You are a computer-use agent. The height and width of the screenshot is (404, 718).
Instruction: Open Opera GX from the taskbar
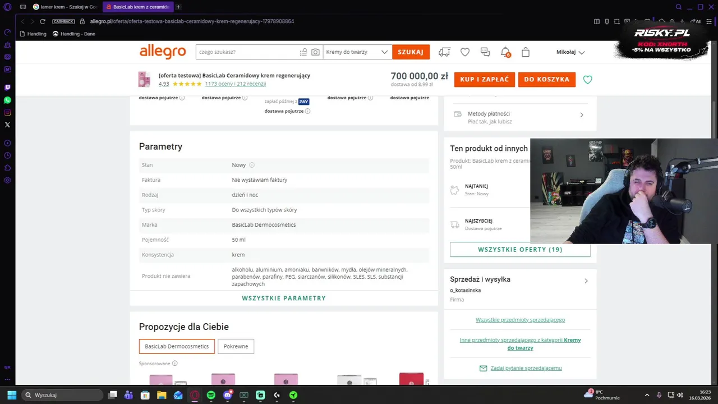[x=195, y=395]
